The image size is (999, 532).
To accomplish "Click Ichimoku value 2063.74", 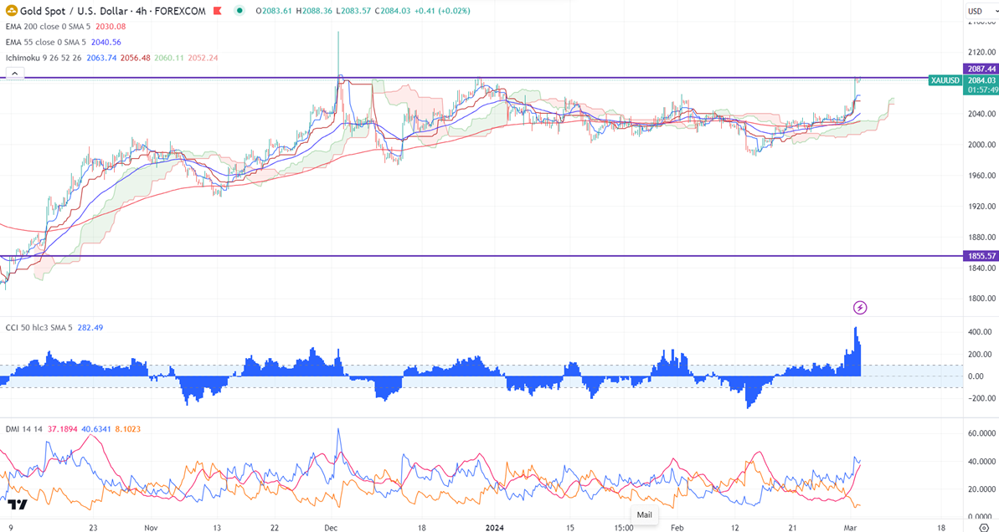I will click(x=101, y=58).
